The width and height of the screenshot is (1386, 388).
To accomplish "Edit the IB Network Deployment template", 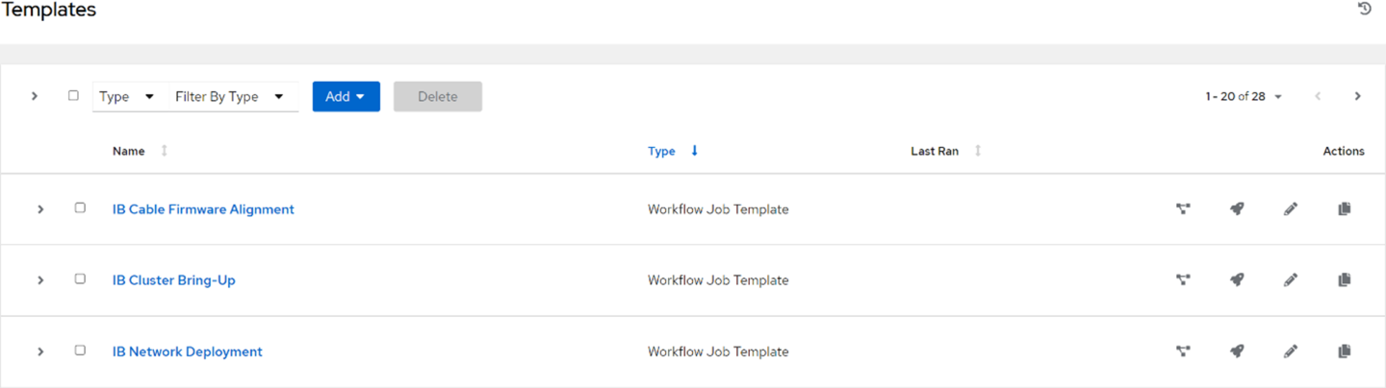I will 1291,352.
